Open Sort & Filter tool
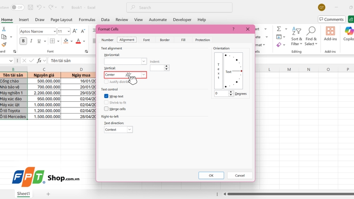The width and height of the screenshot is (354, 199). tap(296, 36)
